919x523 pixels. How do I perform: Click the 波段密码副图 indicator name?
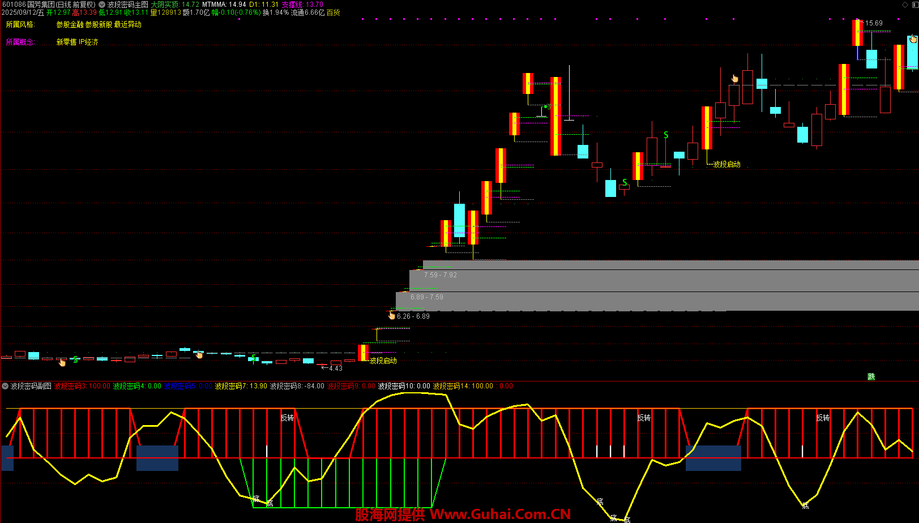(31, 386)
